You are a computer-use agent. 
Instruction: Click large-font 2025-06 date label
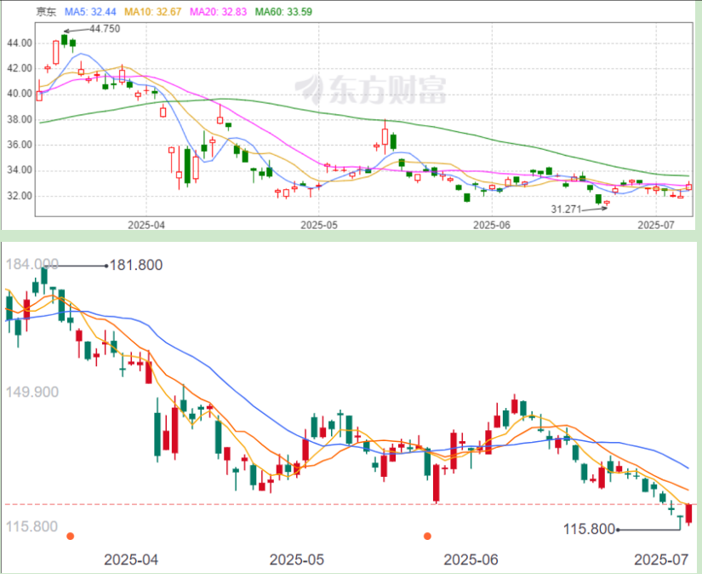pyautogui.click(x=471, y=560)
